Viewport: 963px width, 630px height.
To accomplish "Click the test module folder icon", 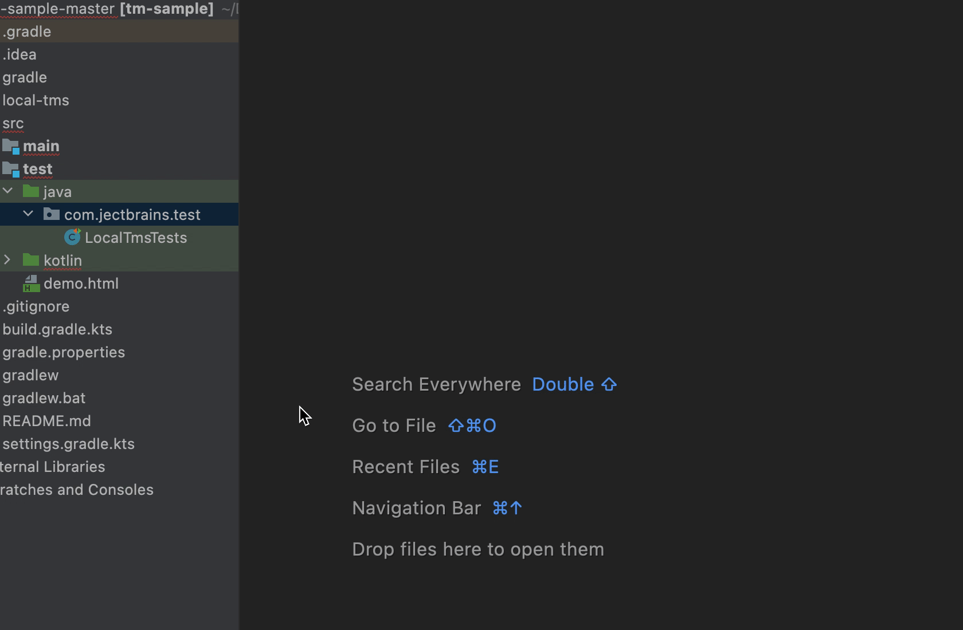I will [10, 169].
